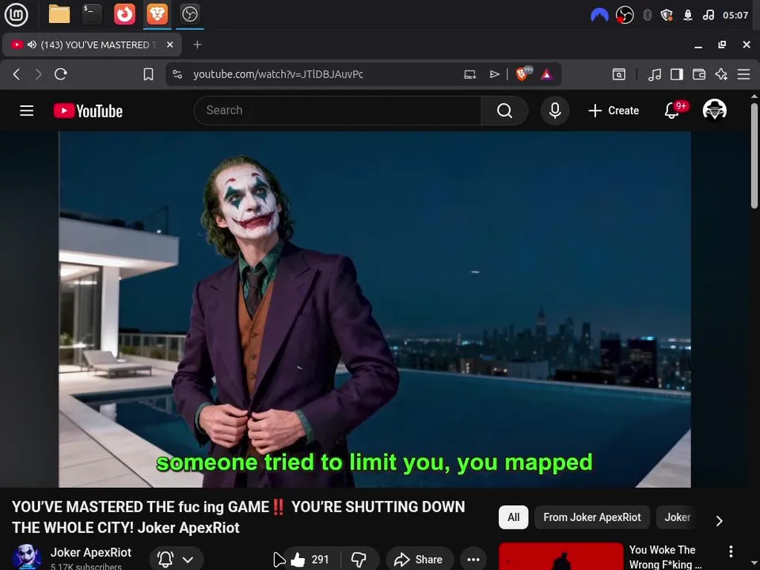
Task: Click the youtube.com URL address field
Action: pos(278,74)
